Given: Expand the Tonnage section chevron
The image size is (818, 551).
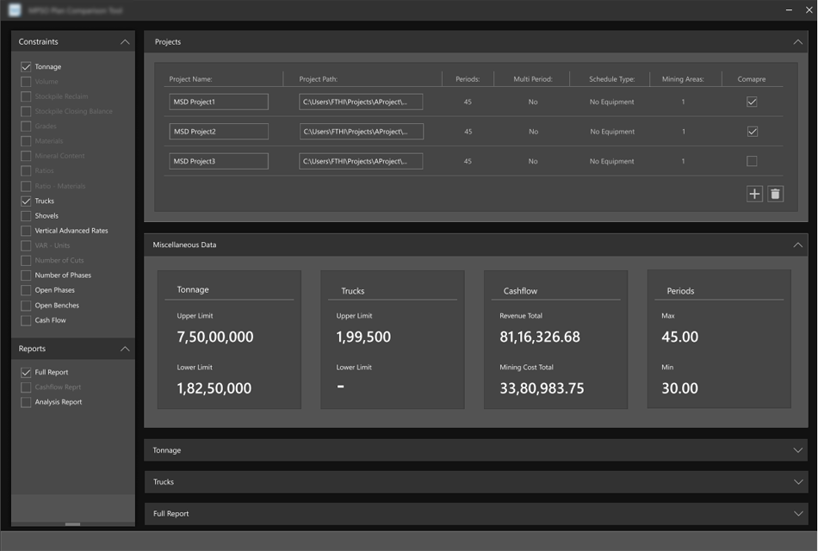Looking at the screenshot, I should 798,450.
